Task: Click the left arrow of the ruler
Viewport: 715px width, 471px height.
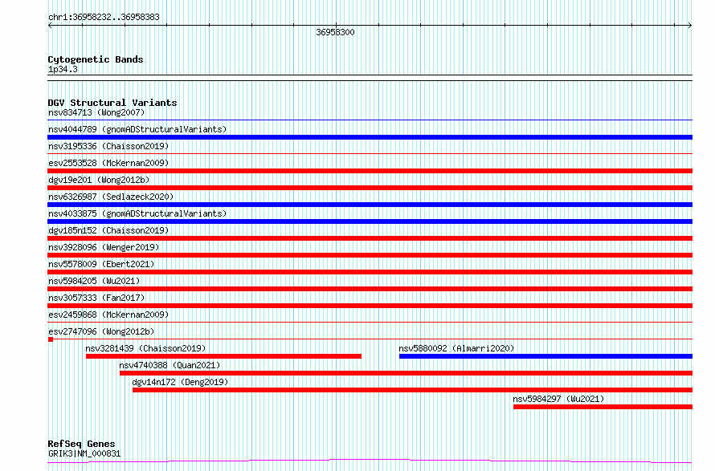Action: (50, 26)
